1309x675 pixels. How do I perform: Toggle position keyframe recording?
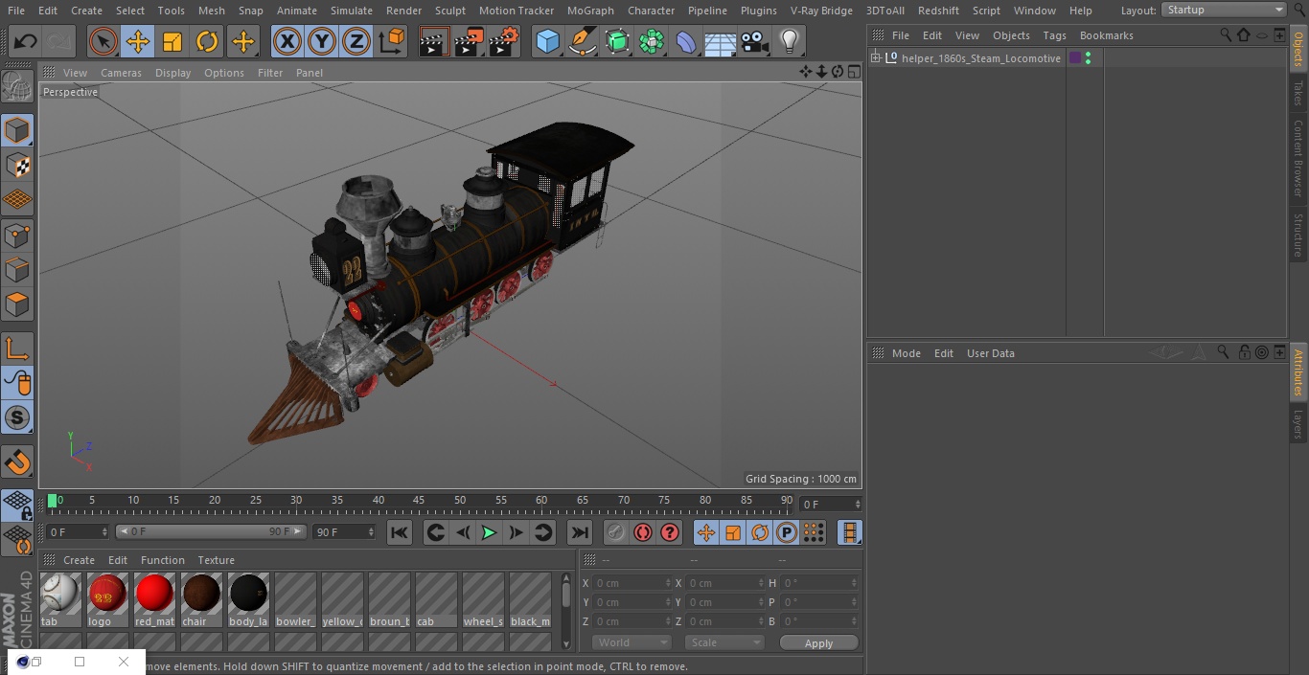coord(706,532)
